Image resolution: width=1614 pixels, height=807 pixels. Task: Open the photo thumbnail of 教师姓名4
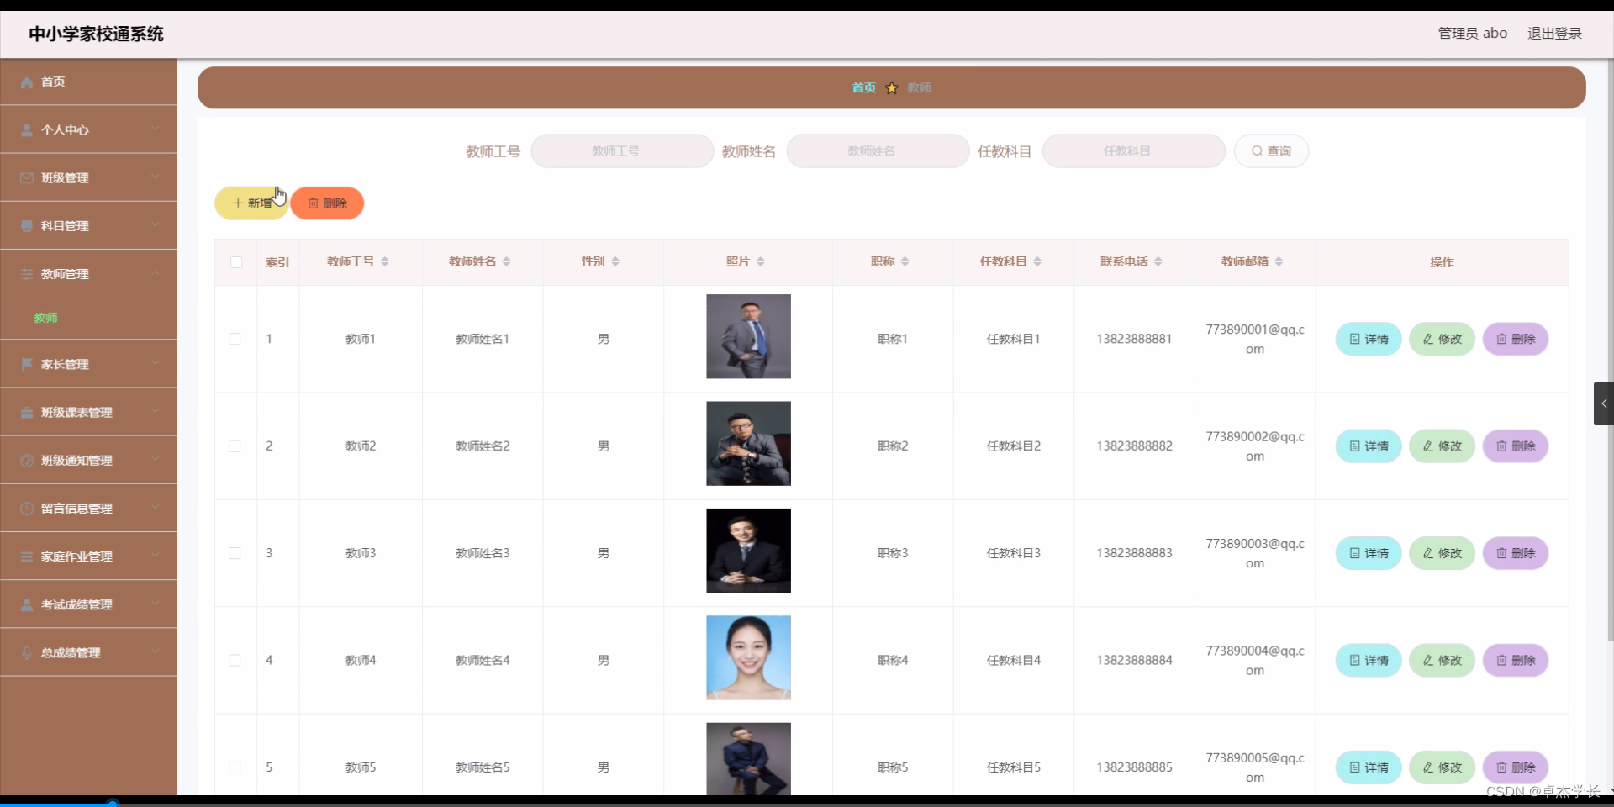pos(747,657)
